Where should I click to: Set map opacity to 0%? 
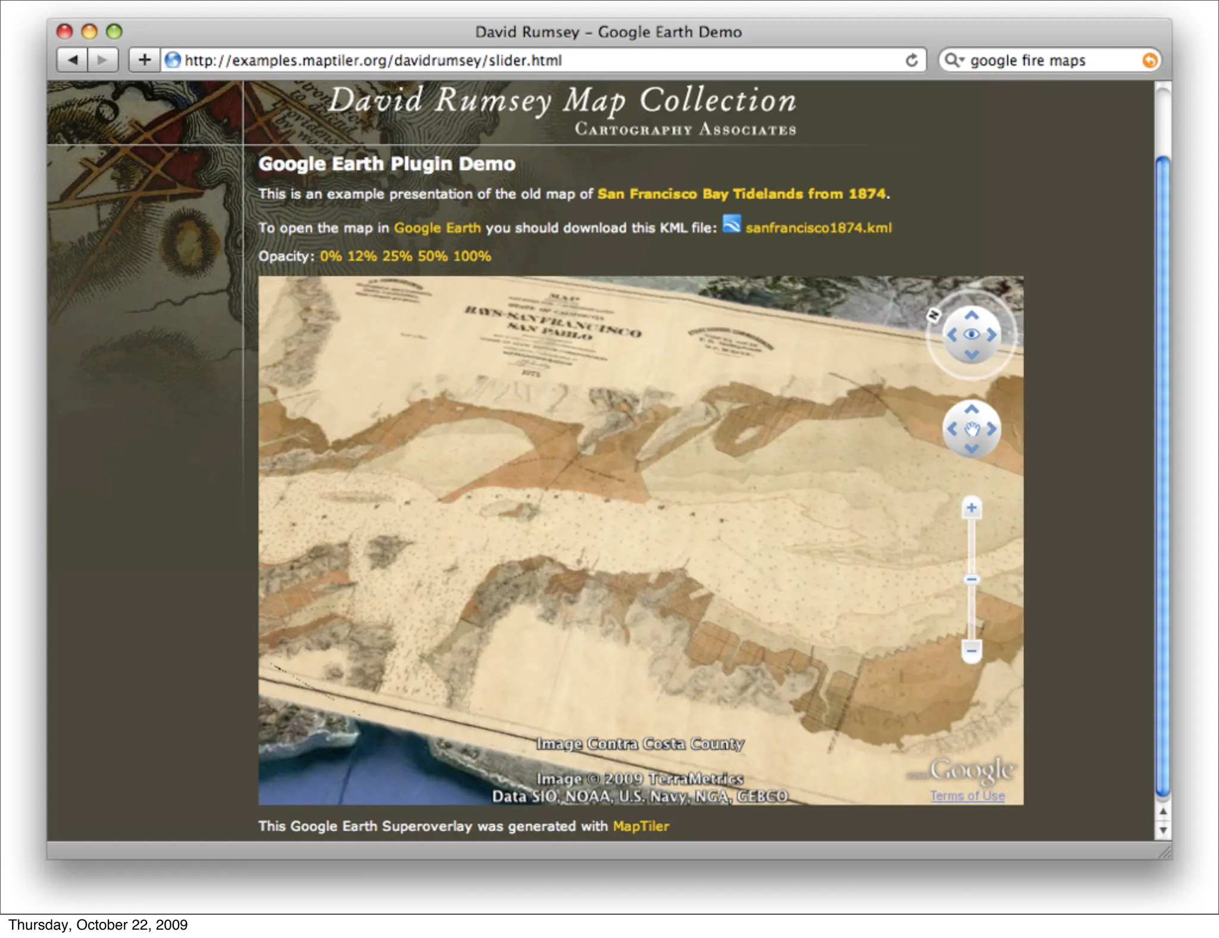(x=330, y=257)
